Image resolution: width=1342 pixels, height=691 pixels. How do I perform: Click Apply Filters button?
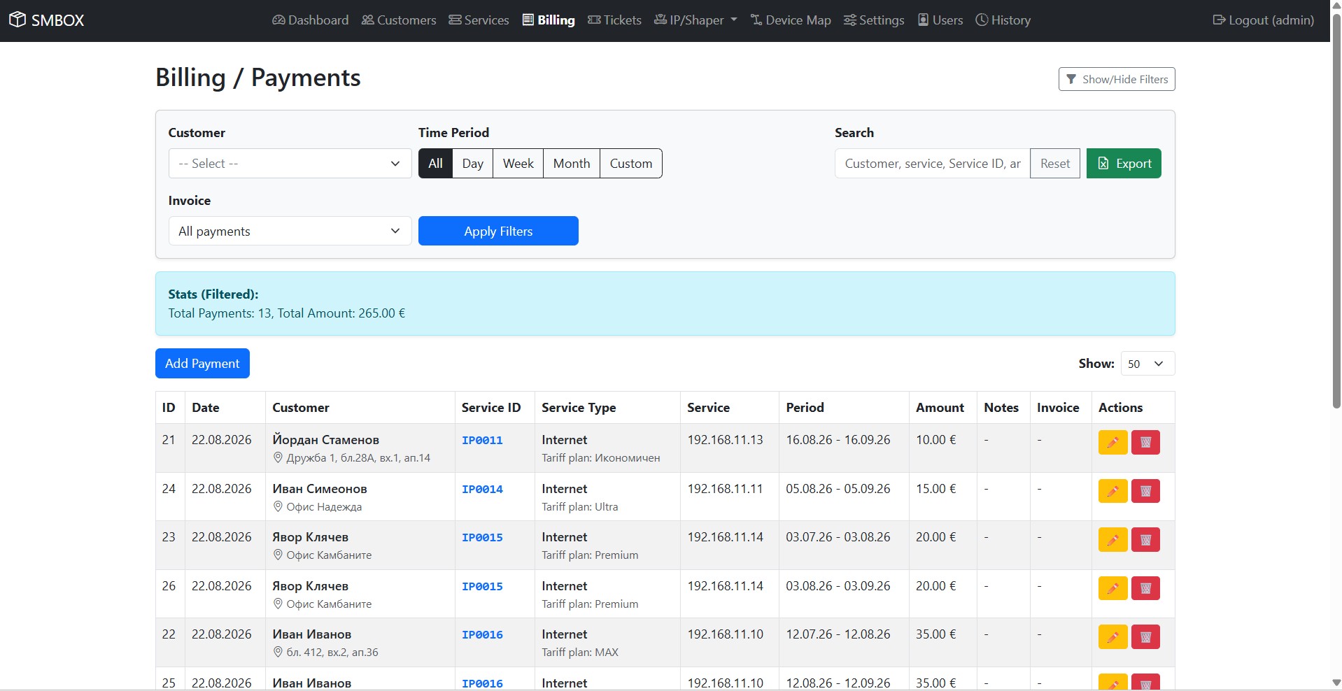tap(498, 231)
